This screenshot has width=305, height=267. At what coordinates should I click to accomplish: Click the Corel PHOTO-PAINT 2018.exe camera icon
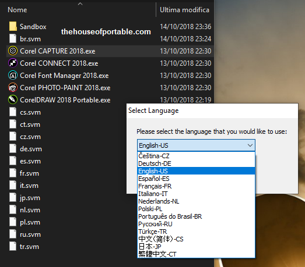(x=13, y=88)
